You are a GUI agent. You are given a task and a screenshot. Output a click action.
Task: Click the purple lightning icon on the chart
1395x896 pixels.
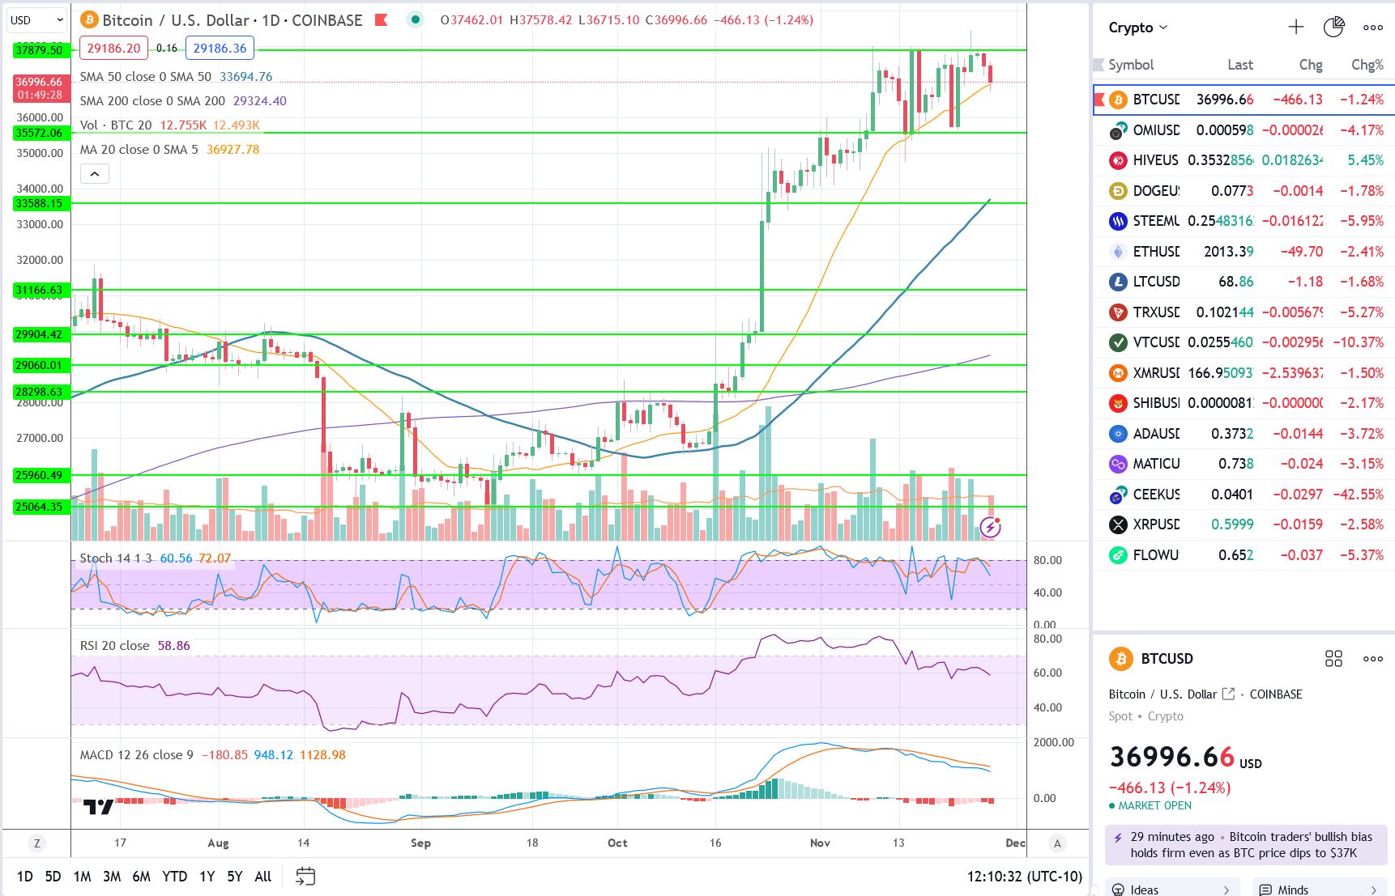[990, 528]
